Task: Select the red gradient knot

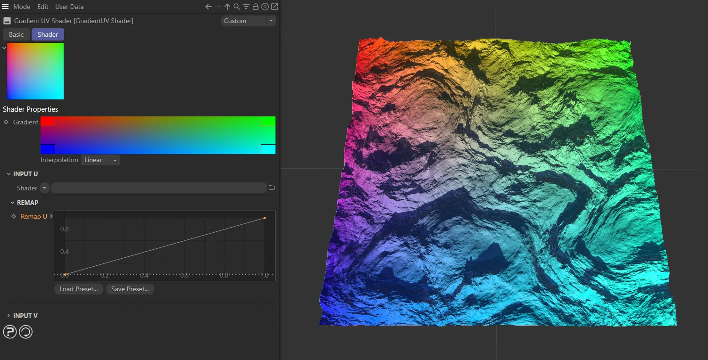Action: 47,121
